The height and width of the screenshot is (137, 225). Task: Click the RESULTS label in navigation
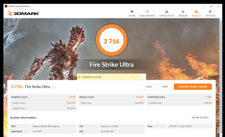196,16
